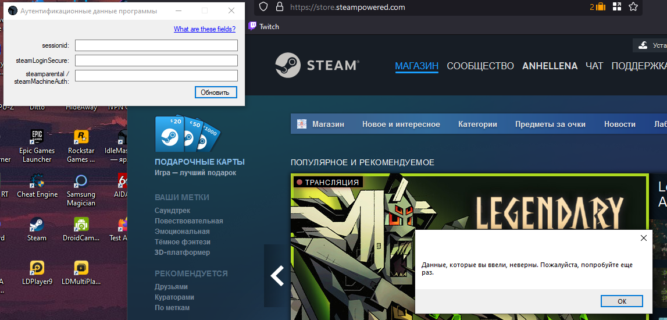Select the Повествовательная tag
Image resolution: width=667 pixels, height=320 pixels.
point(189,221)
